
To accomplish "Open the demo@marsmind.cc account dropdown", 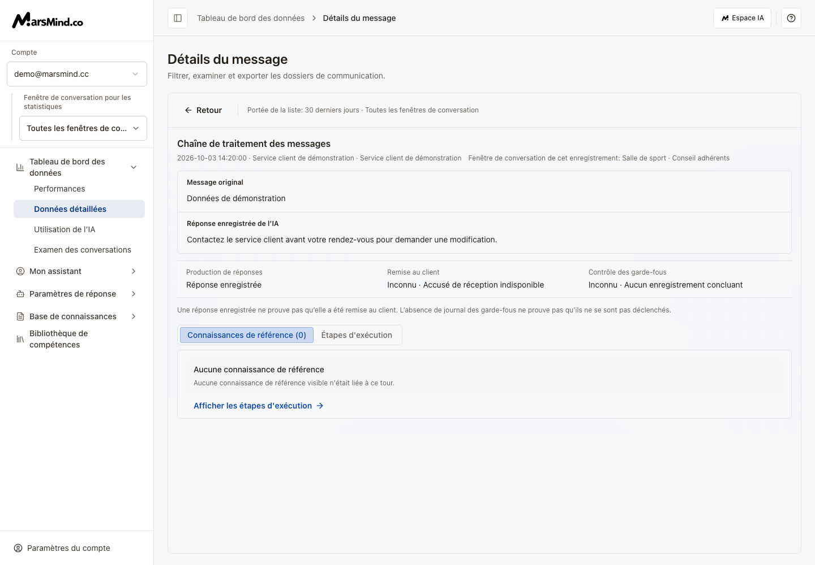I will [77, 74].
